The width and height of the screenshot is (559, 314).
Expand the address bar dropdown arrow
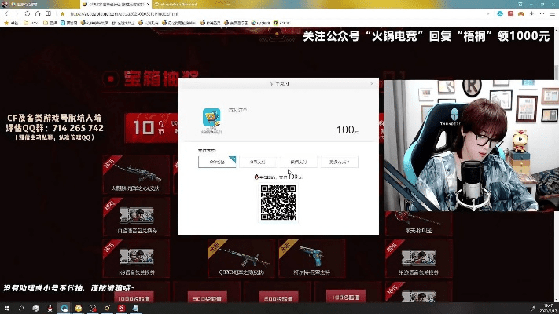pos(487,14)
